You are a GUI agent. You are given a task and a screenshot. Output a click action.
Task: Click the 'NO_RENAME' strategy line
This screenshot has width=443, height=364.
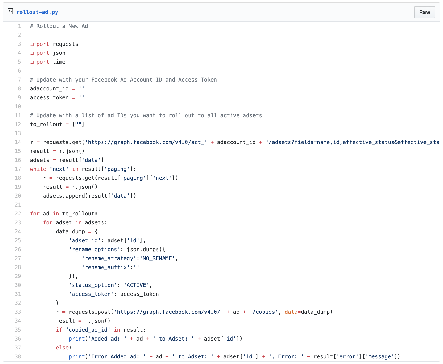[x=130, y=258]
